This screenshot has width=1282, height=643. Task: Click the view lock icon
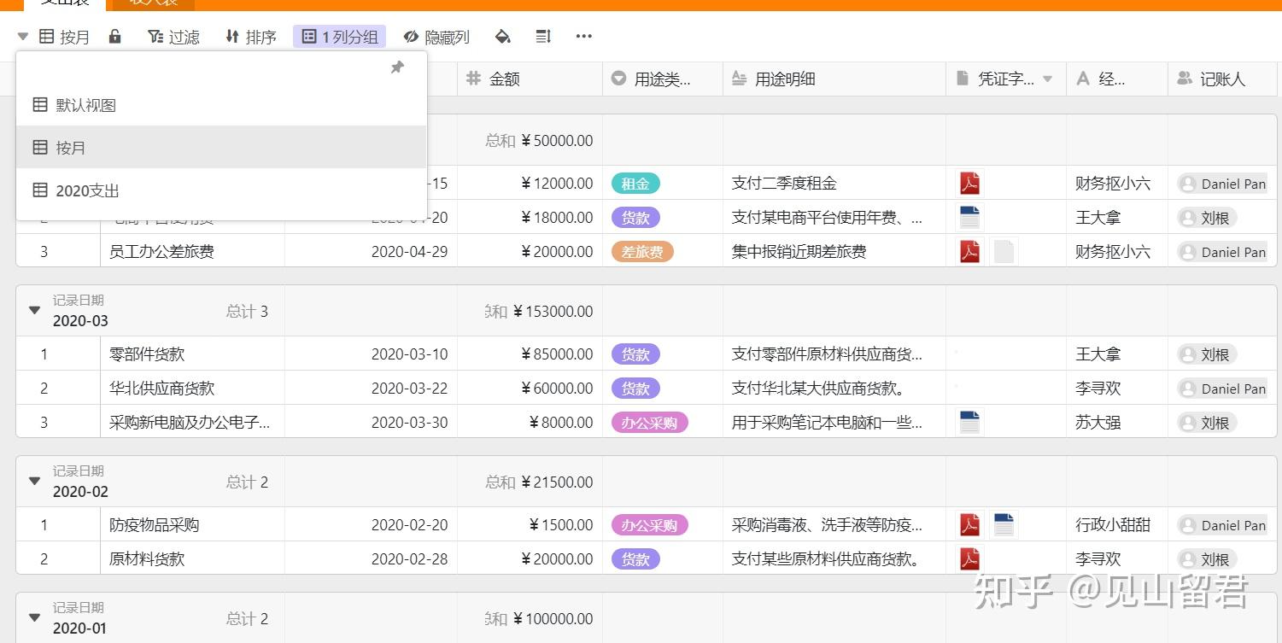click(x=114, y=36)
